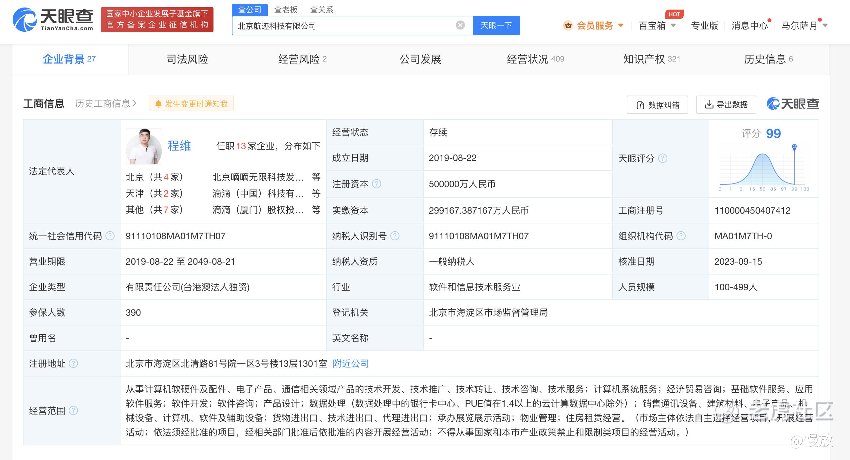Click the document icon in 数据纠错 button
850x460 pixels.
click(640, 105)
